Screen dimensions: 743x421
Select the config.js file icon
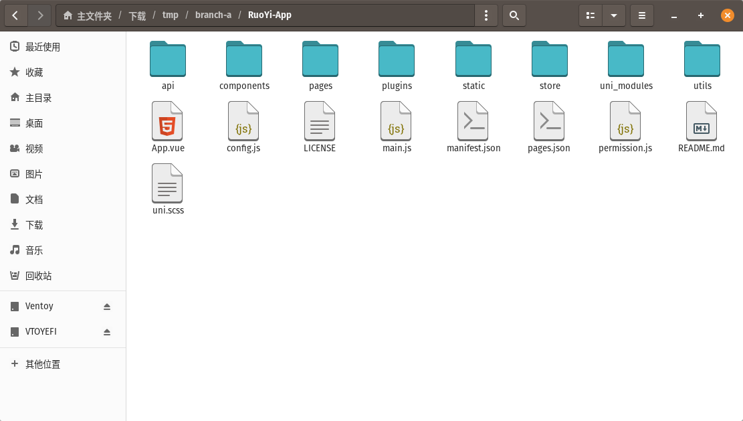coord(243,121)
